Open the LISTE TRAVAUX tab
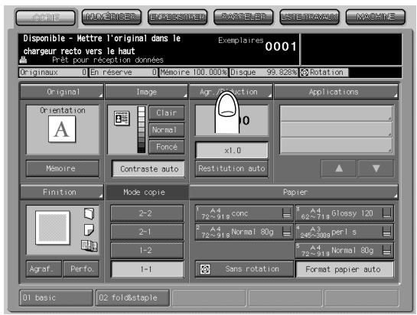The width and height of the screenshot is (417, 315). [x=309, y=17]
